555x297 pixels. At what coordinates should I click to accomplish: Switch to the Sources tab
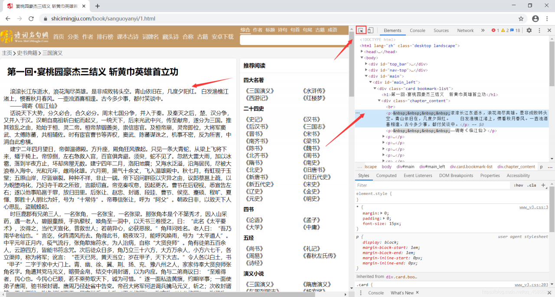(441, 30)
